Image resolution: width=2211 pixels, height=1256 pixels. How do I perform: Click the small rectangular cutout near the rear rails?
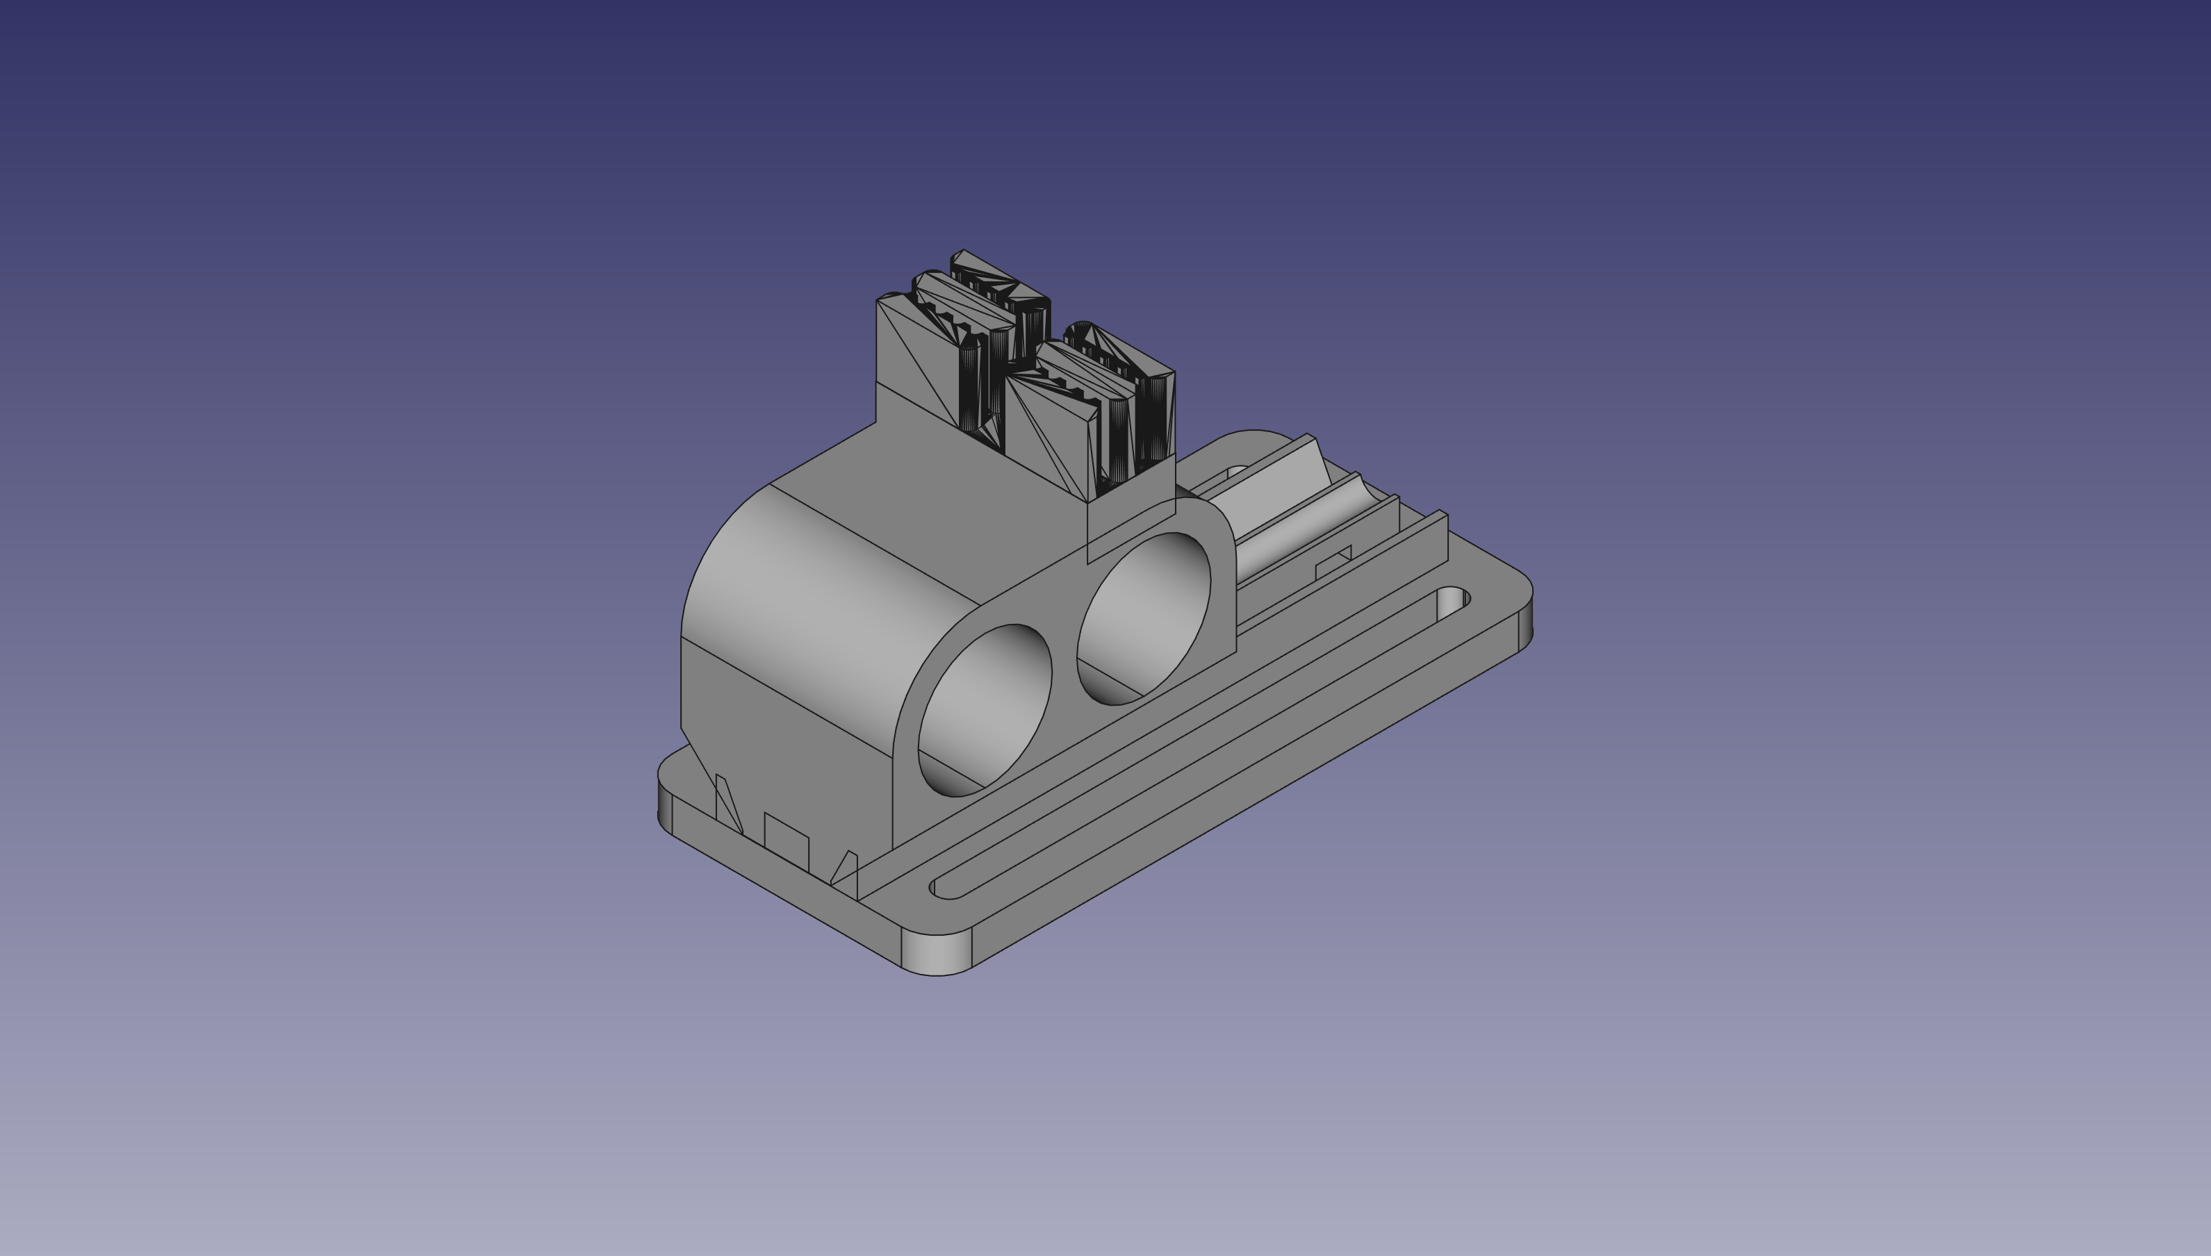click(x=1333, y=563)
